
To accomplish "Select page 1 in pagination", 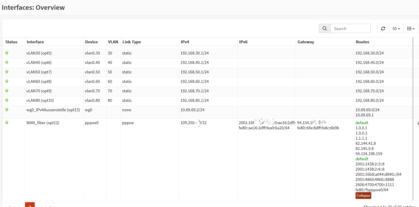I will click(30, 205).
